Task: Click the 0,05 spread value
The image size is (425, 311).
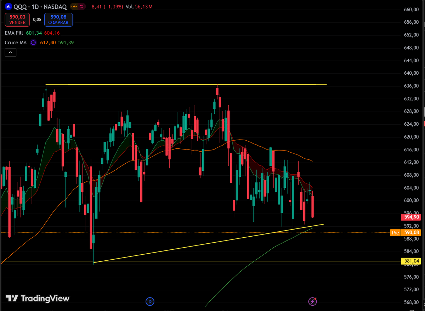Action: (37, 19)
